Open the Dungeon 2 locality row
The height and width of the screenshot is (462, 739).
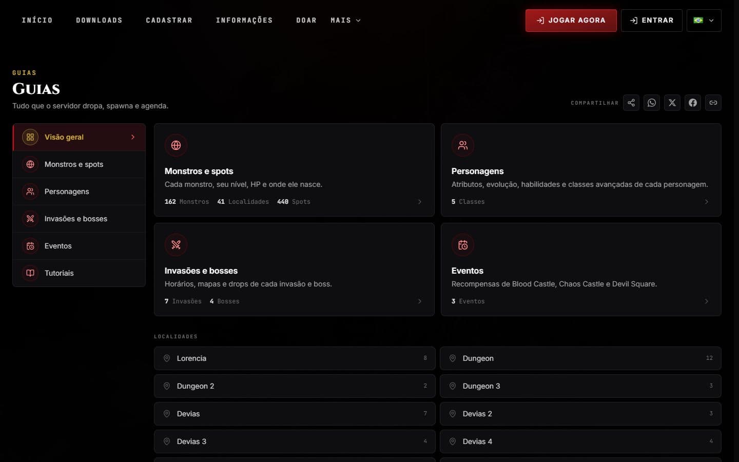click(x=295, y=386)
